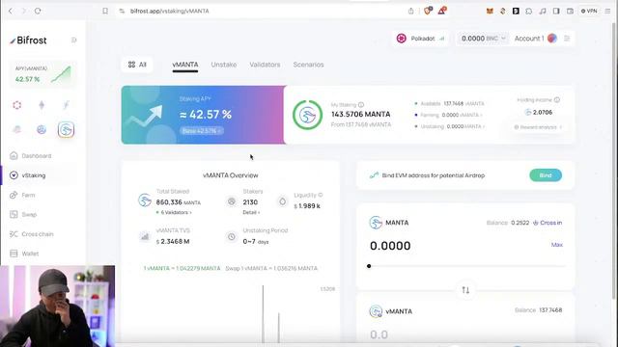Bookmark this page icon in address bar
Viewport: 618px width, 347px height.
tap(105, 11)
